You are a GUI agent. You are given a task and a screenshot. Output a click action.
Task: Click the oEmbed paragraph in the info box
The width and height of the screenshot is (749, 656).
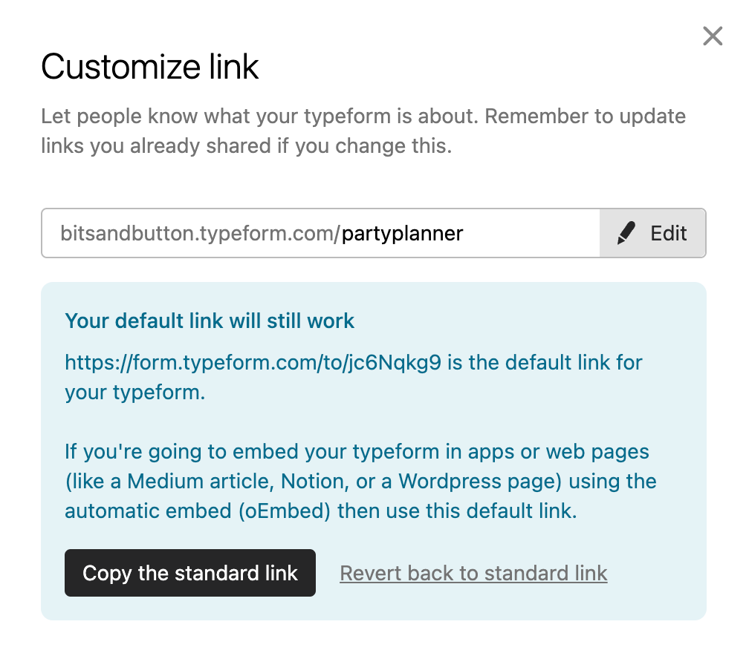(360, 481)
